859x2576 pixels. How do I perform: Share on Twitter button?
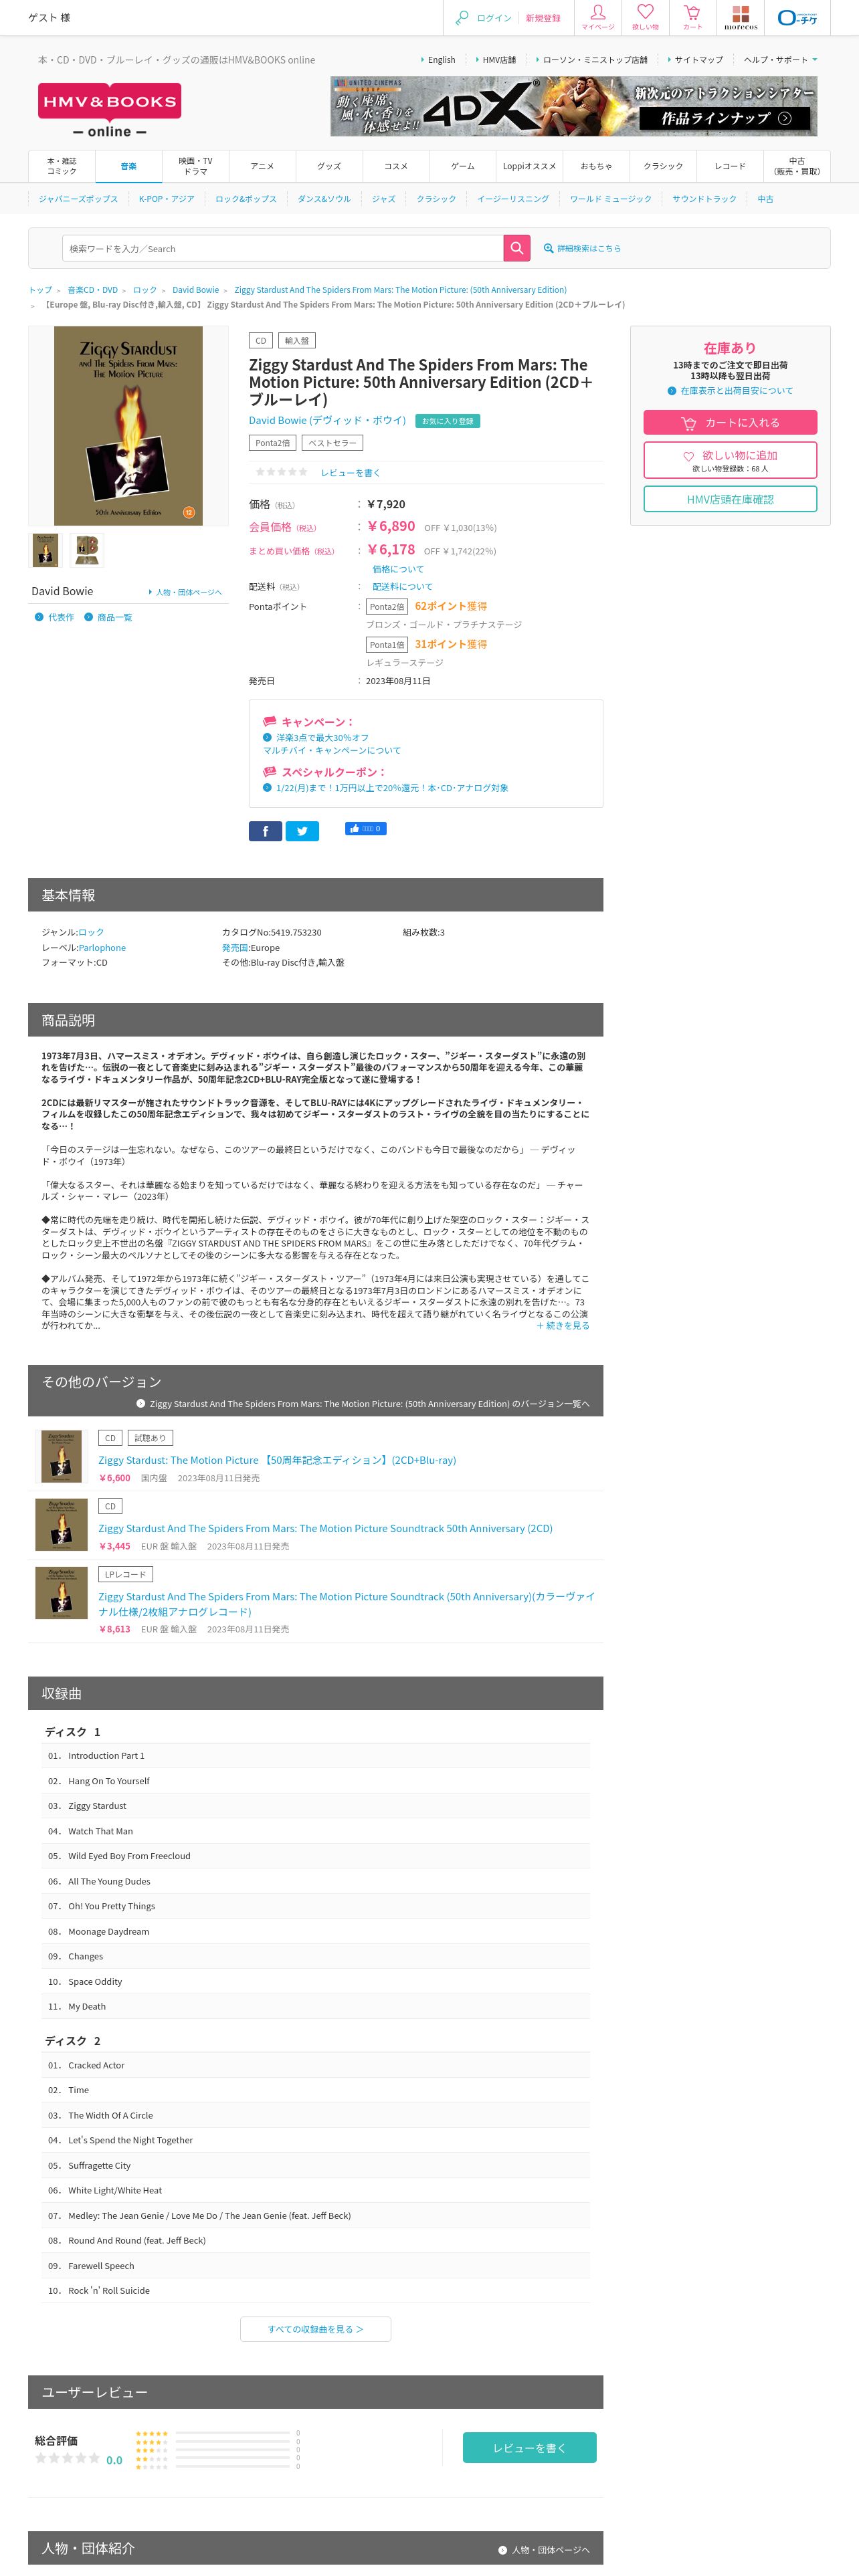coord(302,831)
